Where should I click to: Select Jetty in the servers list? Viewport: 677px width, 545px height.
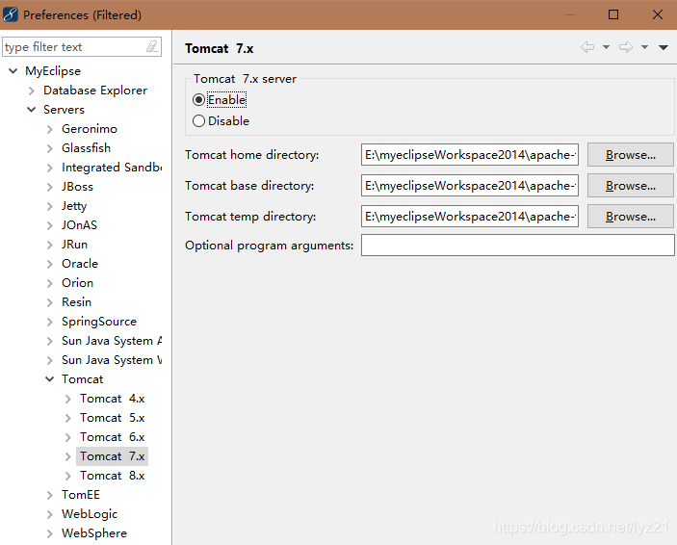coord(74,206)
